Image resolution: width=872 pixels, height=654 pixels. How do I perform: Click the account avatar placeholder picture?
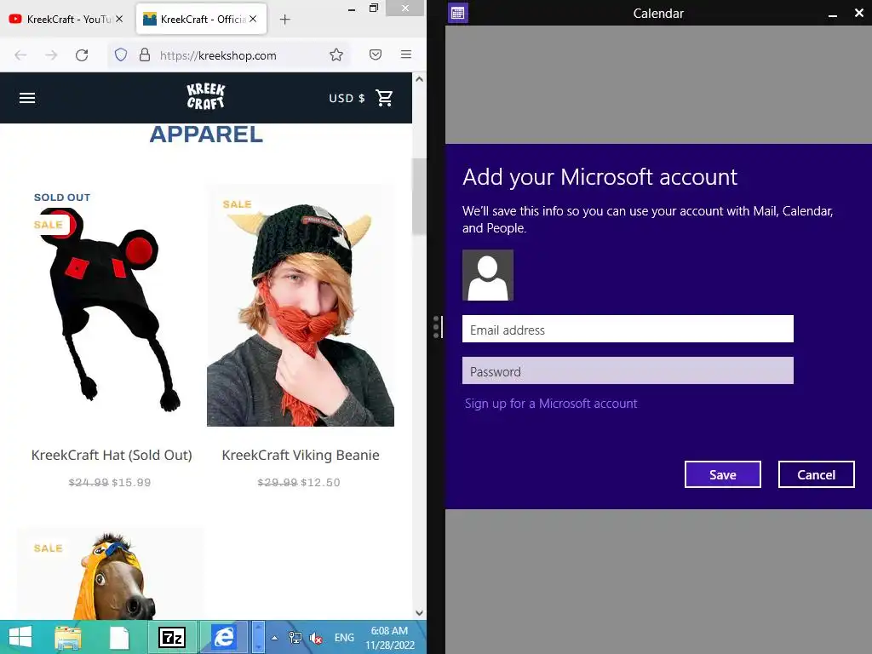click(x=488, y=275)
